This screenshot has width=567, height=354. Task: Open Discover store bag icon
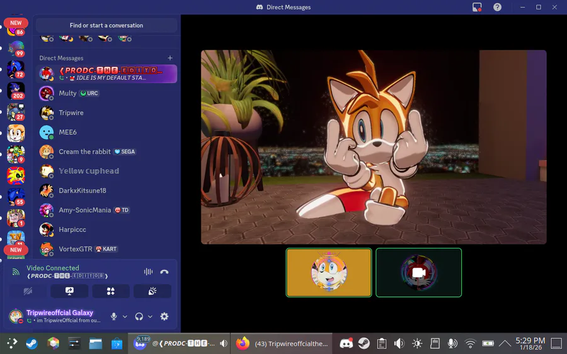117,343
